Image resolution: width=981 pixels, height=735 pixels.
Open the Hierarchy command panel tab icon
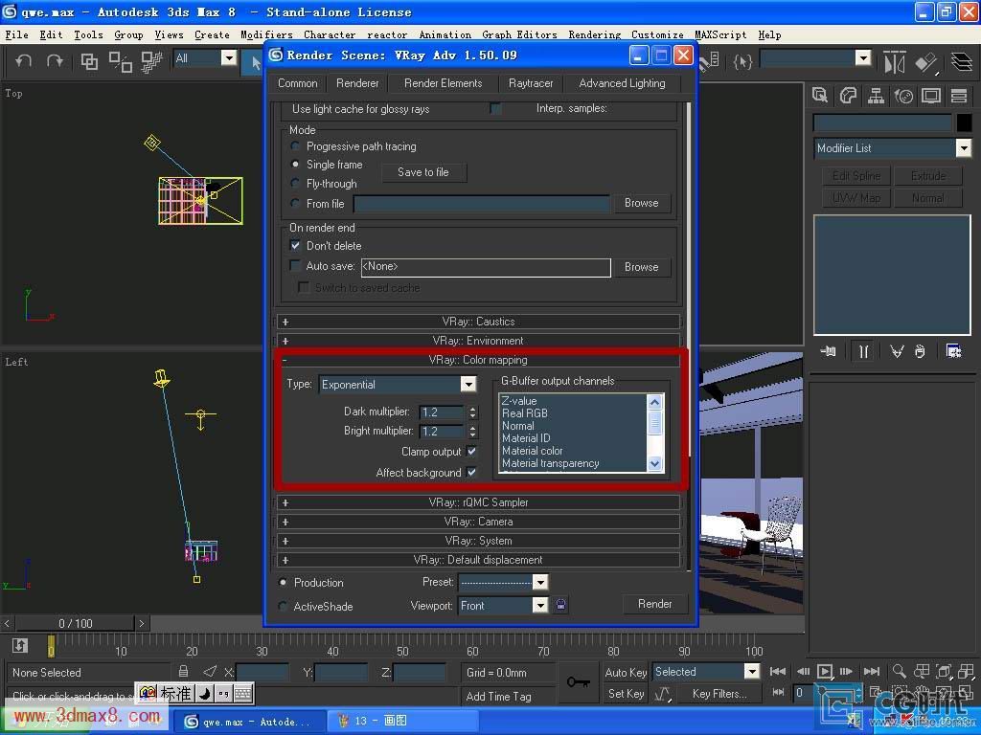point(876,96)
